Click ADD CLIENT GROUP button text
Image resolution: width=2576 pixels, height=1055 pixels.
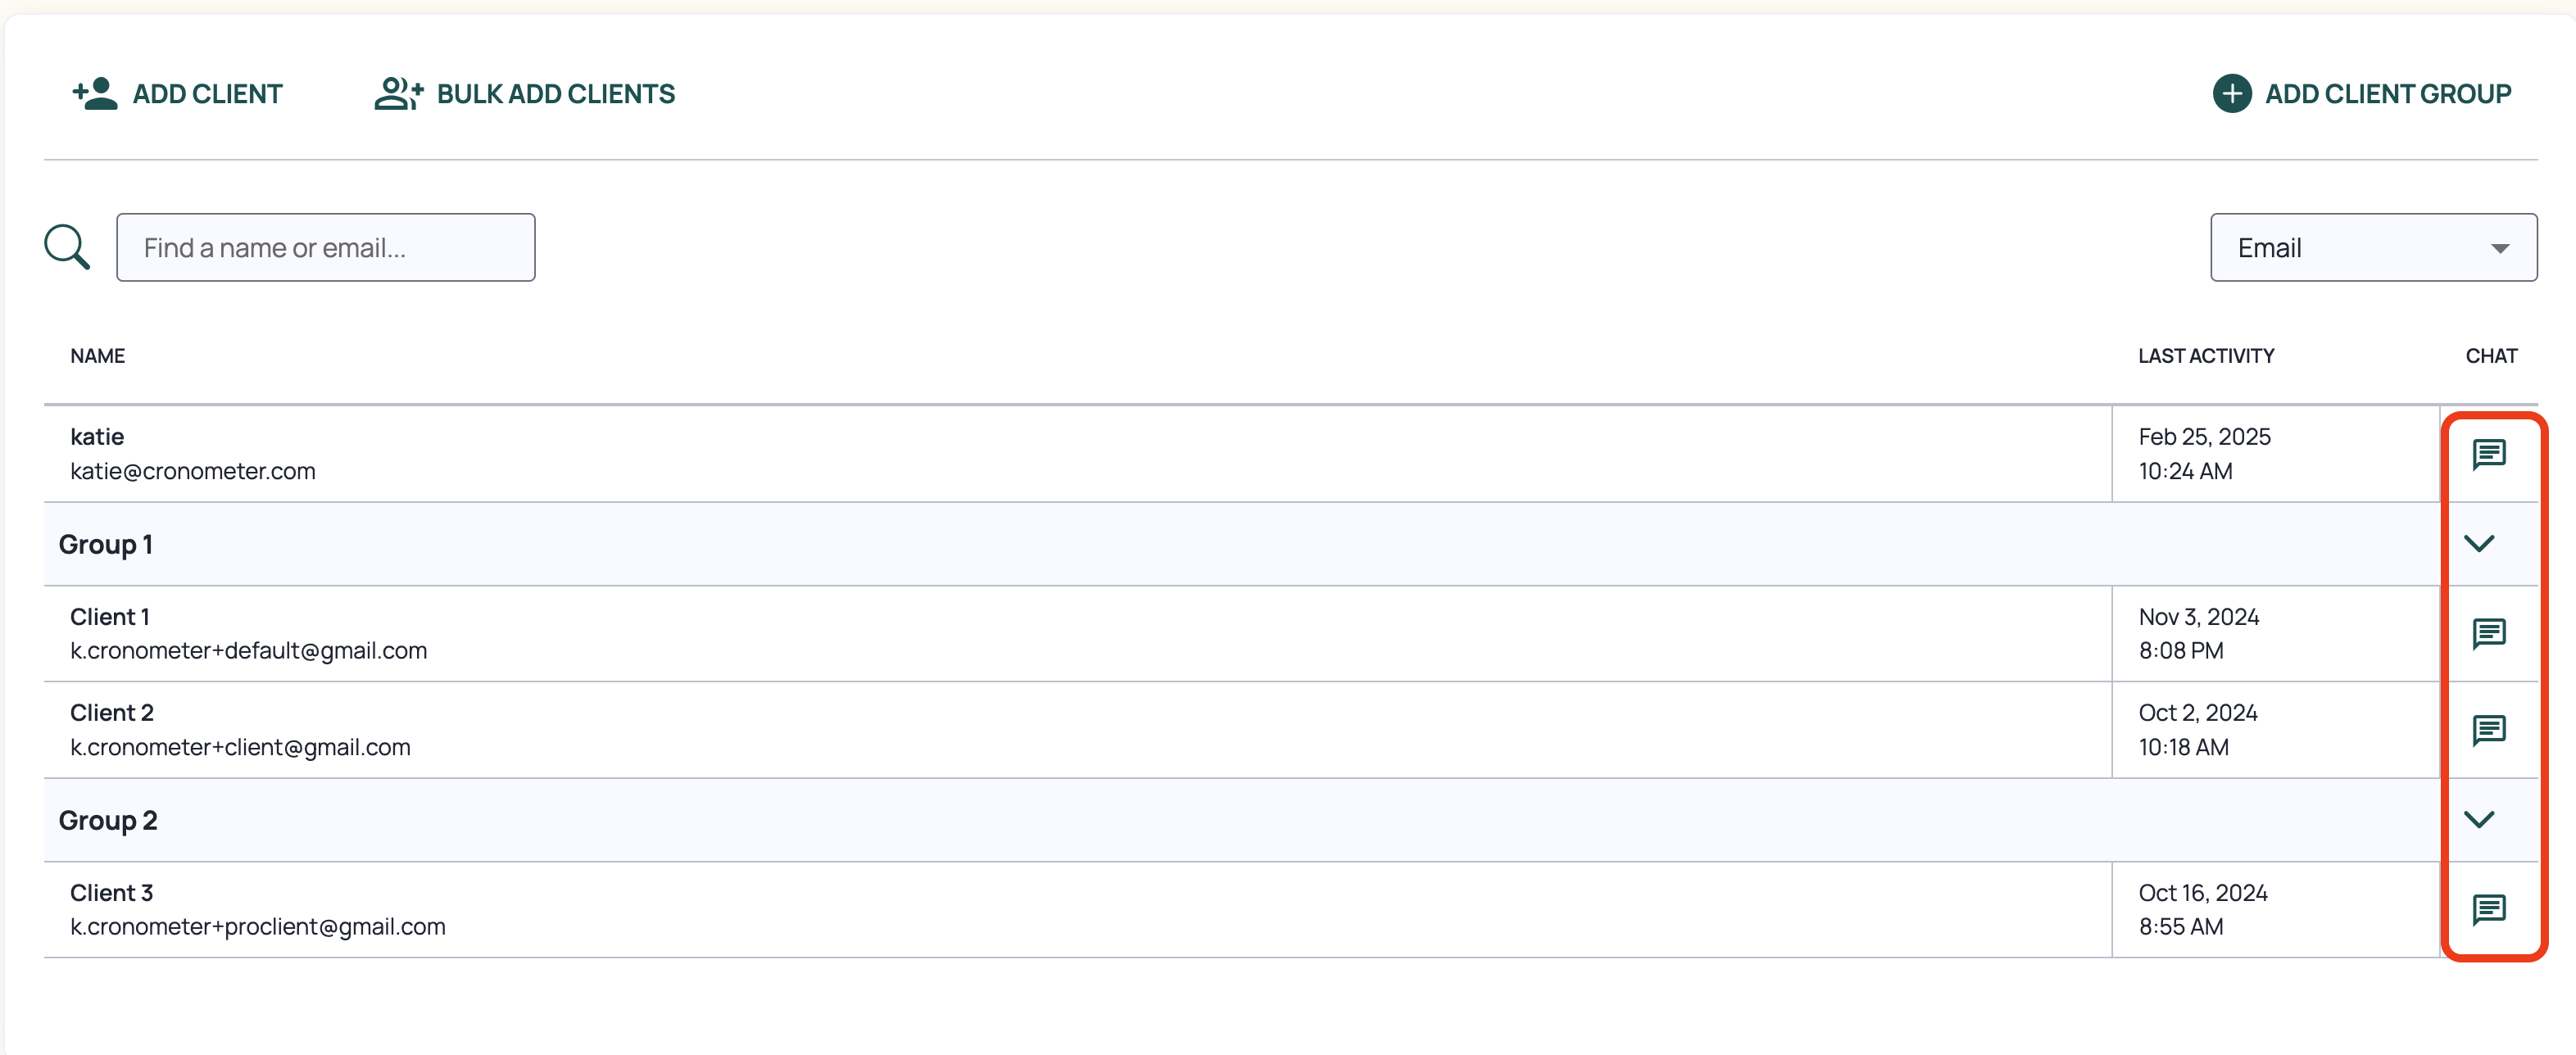(2388, 93)
